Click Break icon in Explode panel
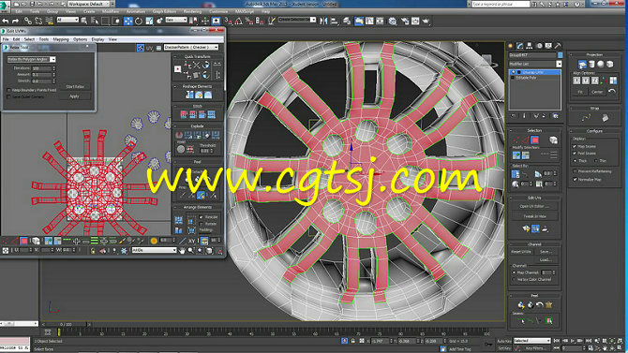Viewport: 628px width, 353px height. pyautogui.click(x=179, y=135)
